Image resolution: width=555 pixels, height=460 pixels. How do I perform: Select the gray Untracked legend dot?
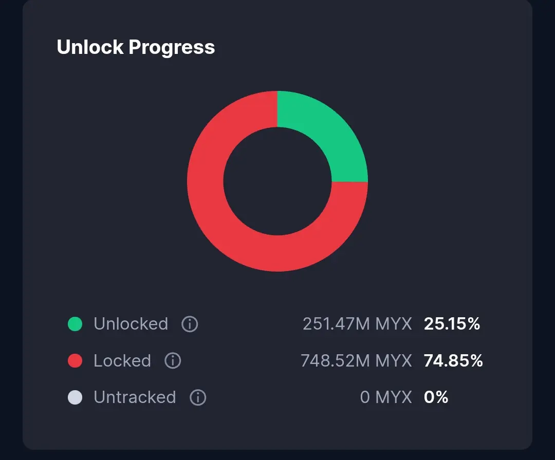click(75, 397)
